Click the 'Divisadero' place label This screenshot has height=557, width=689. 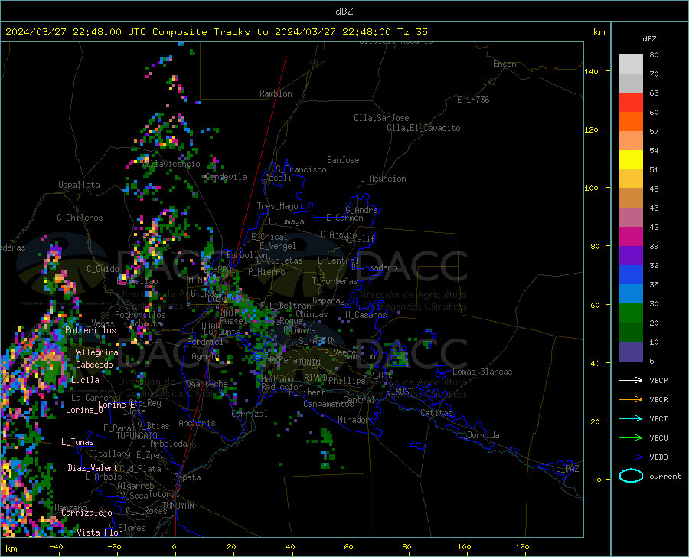(x=374, y=267)
